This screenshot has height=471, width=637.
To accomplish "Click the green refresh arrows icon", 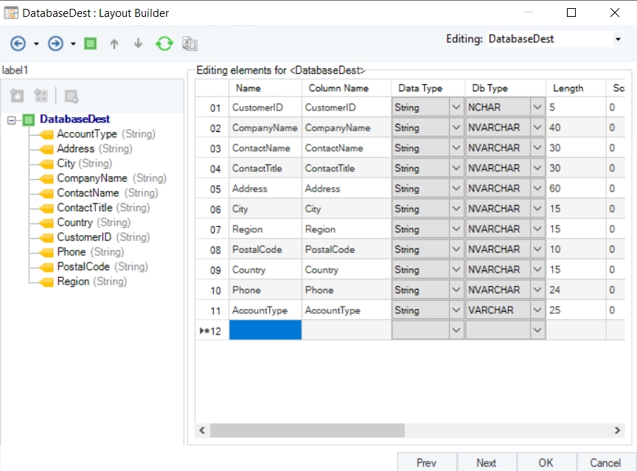I will [x=164, y=43].
